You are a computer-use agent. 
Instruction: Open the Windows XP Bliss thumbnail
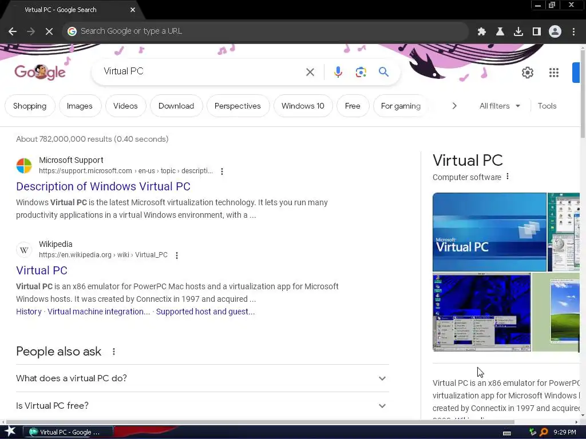[556, 312]
